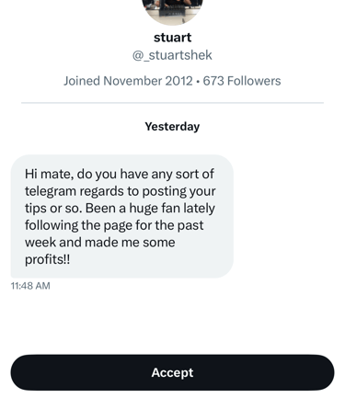
Task: Open the @_stuartshek handle
Action: coord(172,55)
